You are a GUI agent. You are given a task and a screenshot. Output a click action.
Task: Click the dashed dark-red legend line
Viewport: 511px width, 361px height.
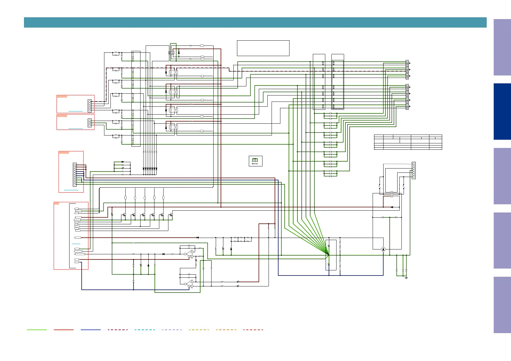click(118, 329)
